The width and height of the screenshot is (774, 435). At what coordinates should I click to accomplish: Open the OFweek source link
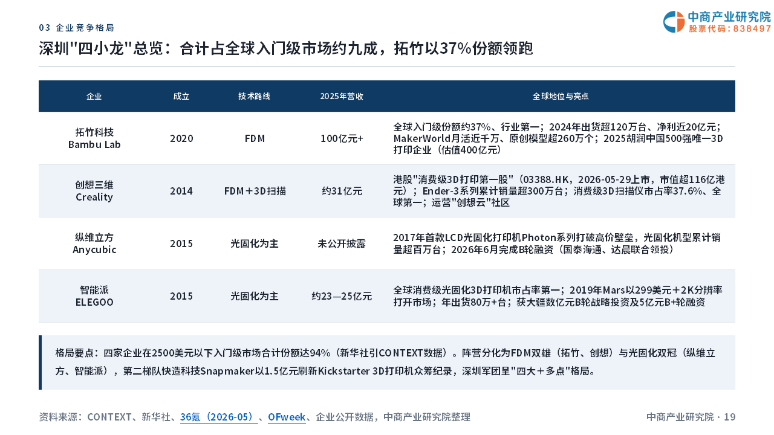[x=287, y=417]
